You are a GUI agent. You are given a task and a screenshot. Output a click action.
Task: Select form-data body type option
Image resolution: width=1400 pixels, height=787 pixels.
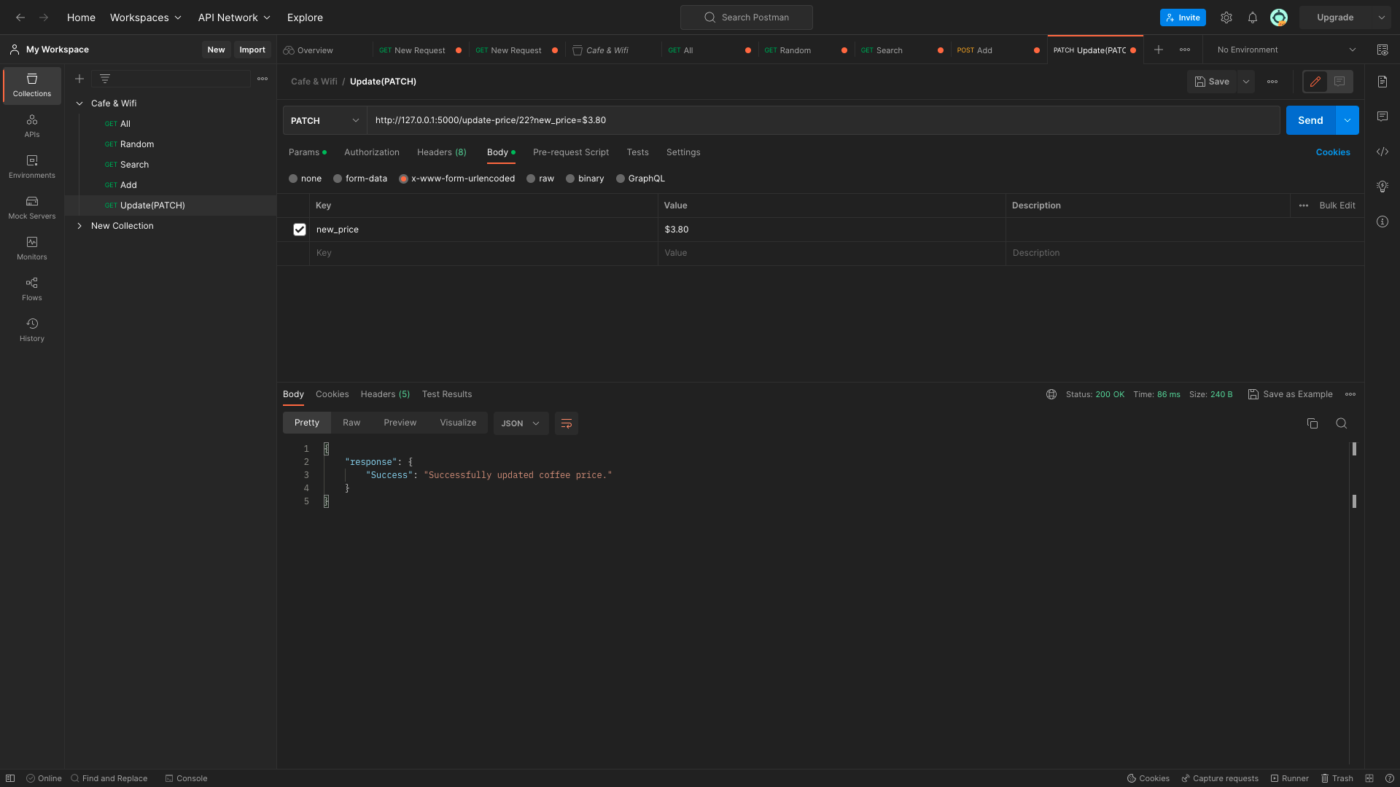coord(338,179)
